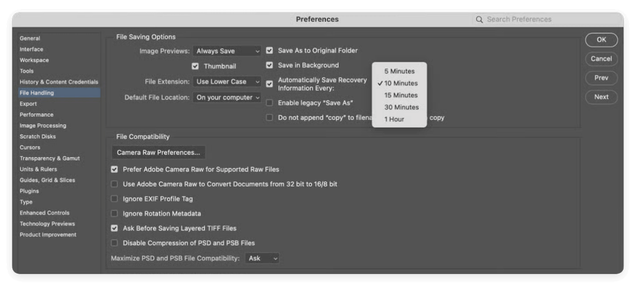Go to Transparency & Gamut preferences
636x286 pixels.
(50, 159)
